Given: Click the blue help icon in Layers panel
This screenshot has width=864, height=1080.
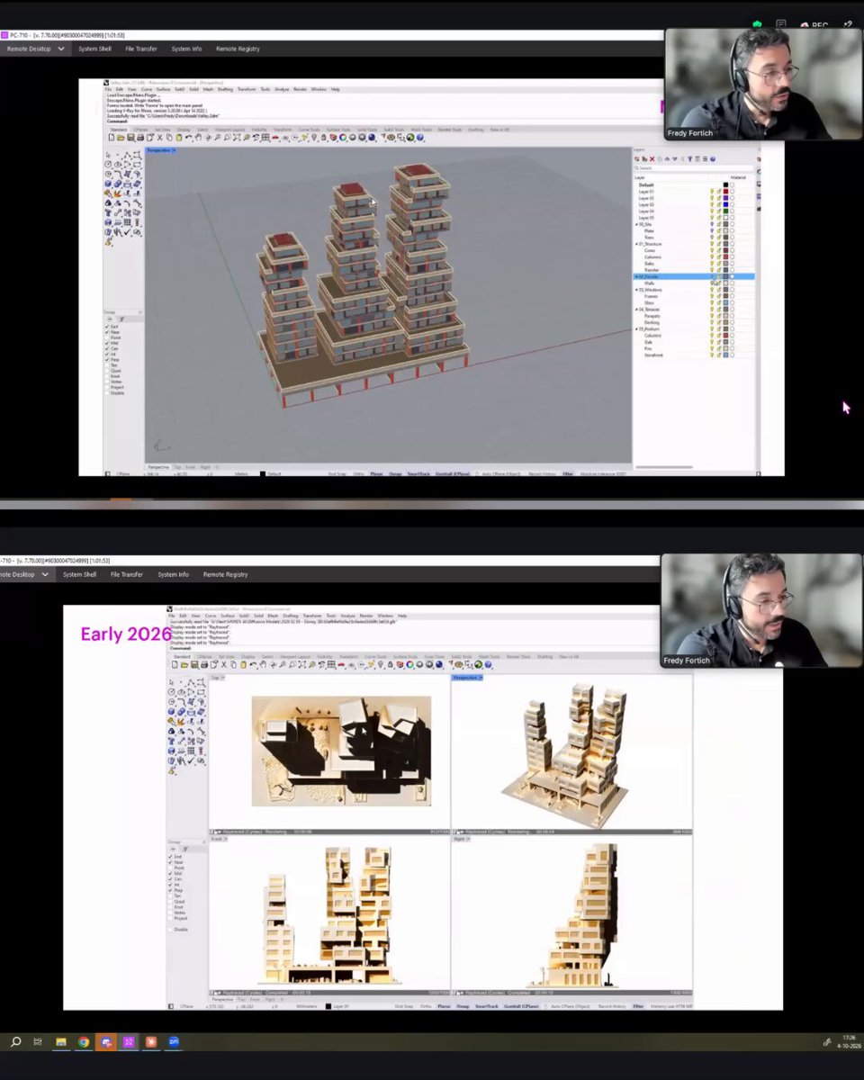Looking at the screenshot, I should [713, 159].
